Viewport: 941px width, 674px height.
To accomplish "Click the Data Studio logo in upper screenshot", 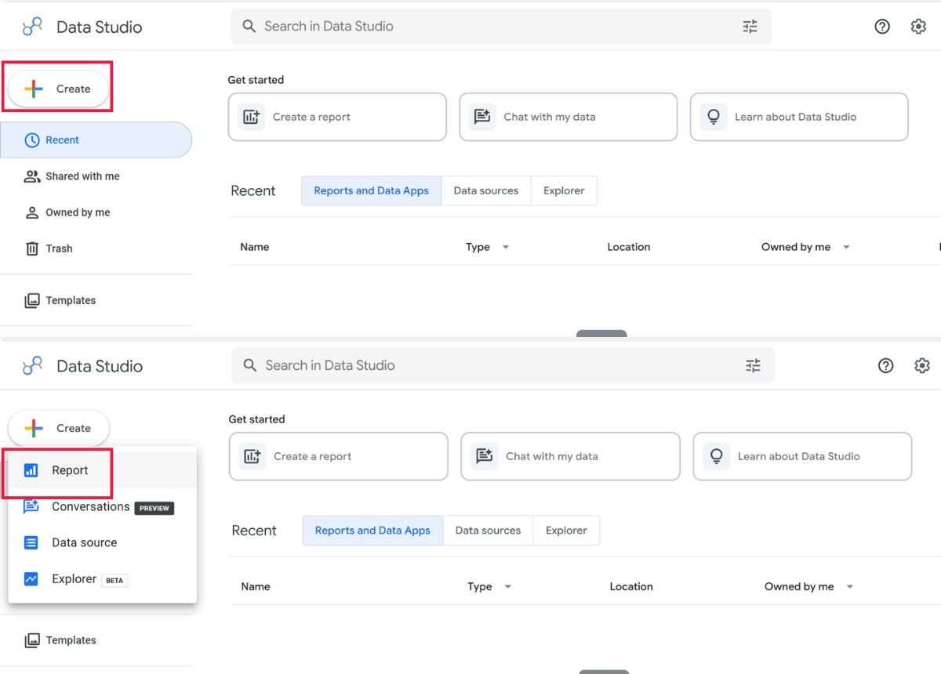I will click(32, 27).
